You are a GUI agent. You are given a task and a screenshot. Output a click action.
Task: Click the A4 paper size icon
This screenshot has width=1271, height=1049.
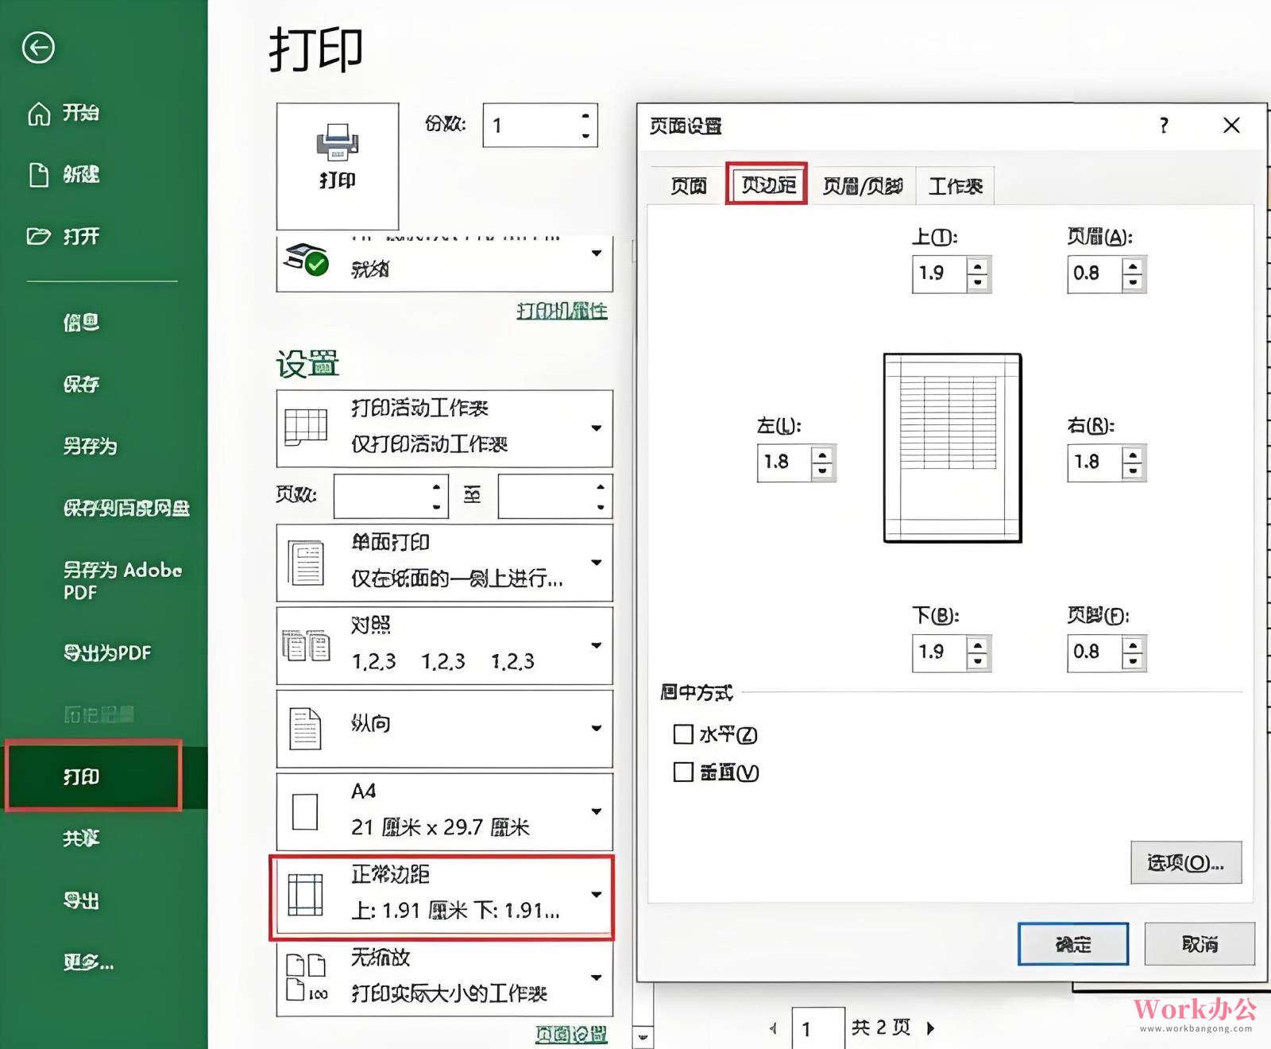point(305,811)
